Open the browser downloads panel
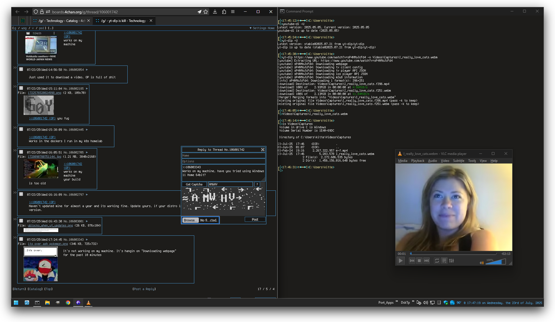555x322 pixels. point(215,12)
